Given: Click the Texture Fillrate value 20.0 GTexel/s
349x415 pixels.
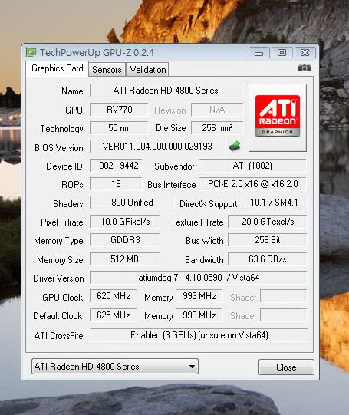Looking at the screenshot, I should pos(267,222).
